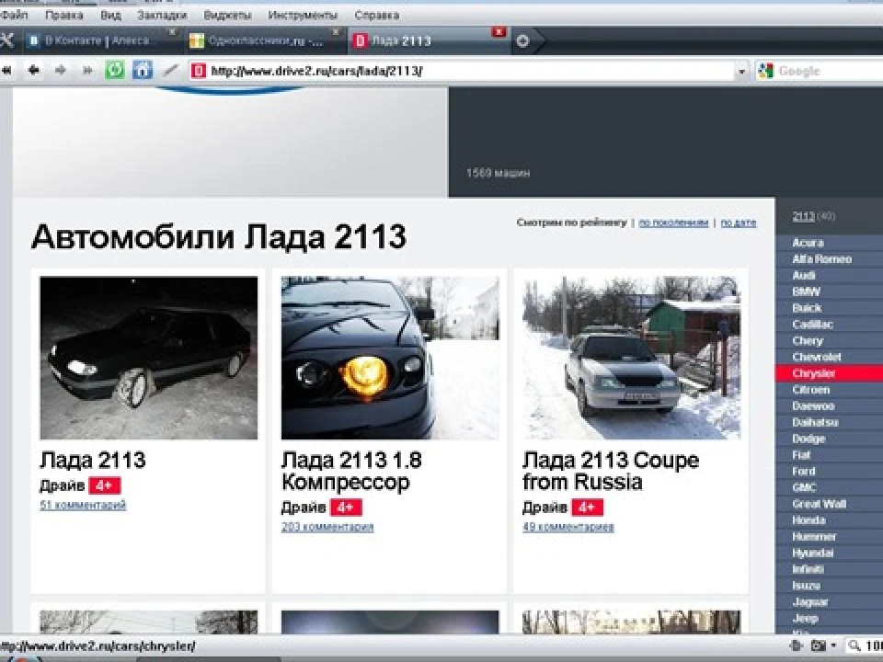Open the Файл menu
The width and height of the screenshot is (883, 662).
(x=14, y=16)
